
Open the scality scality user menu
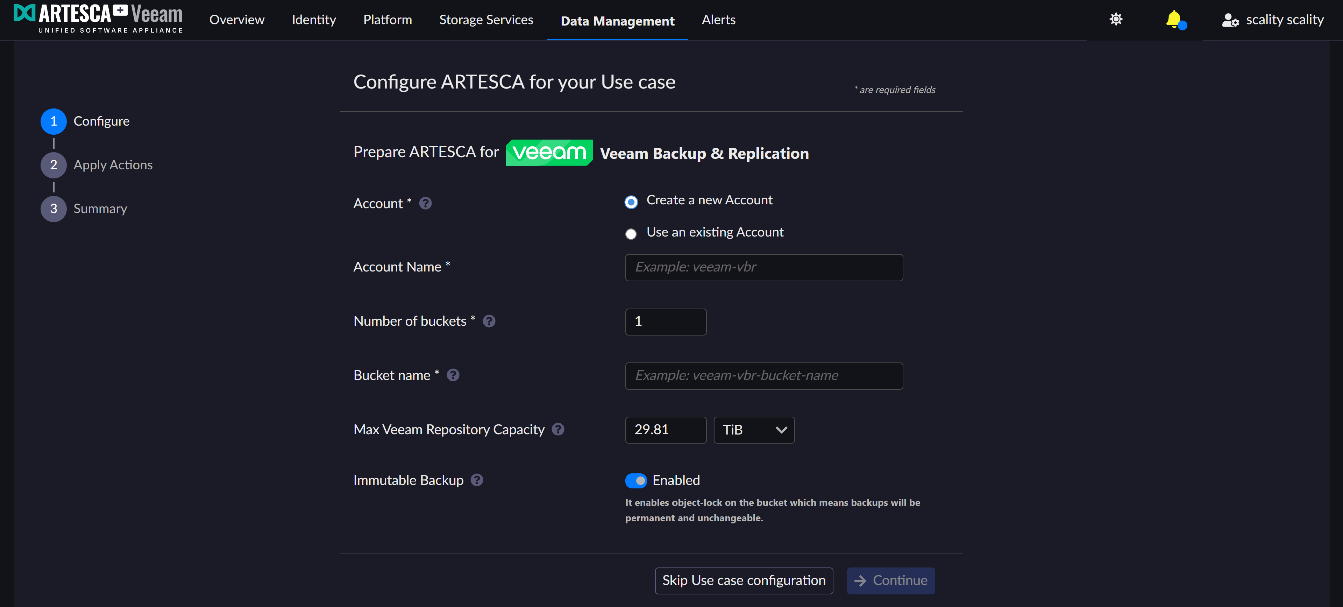(1273, 20)
